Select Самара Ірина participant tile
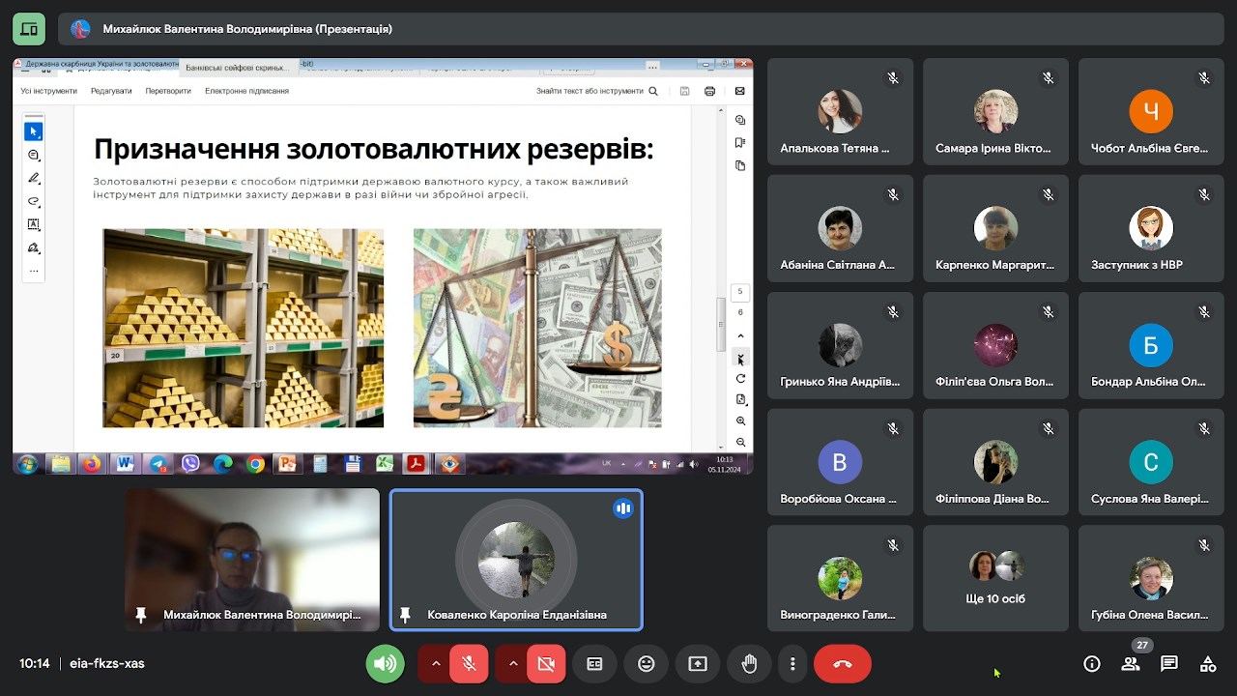This screenshot has height=696, width=1237. tap(995, 110)
